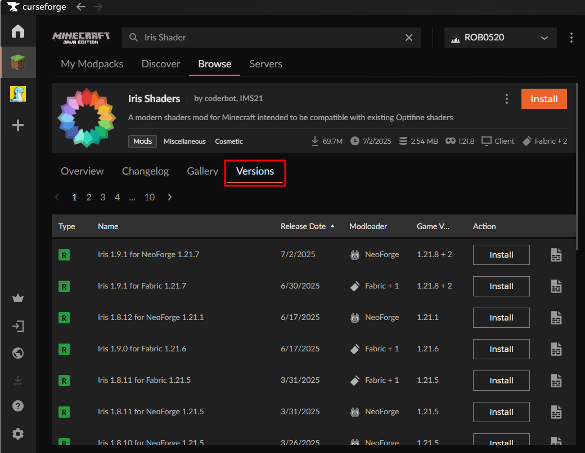Screen dimensions: 585x453
Task: Go to page 2 of versions
Action: point(89,197)
